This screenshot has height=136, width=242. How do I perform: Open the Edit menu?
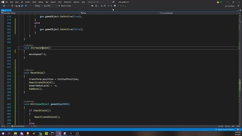[x=12, y=2]
